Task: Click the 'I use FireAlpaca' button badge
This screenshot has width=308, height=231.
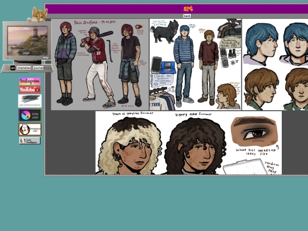Action: click(x=30, y=141)
